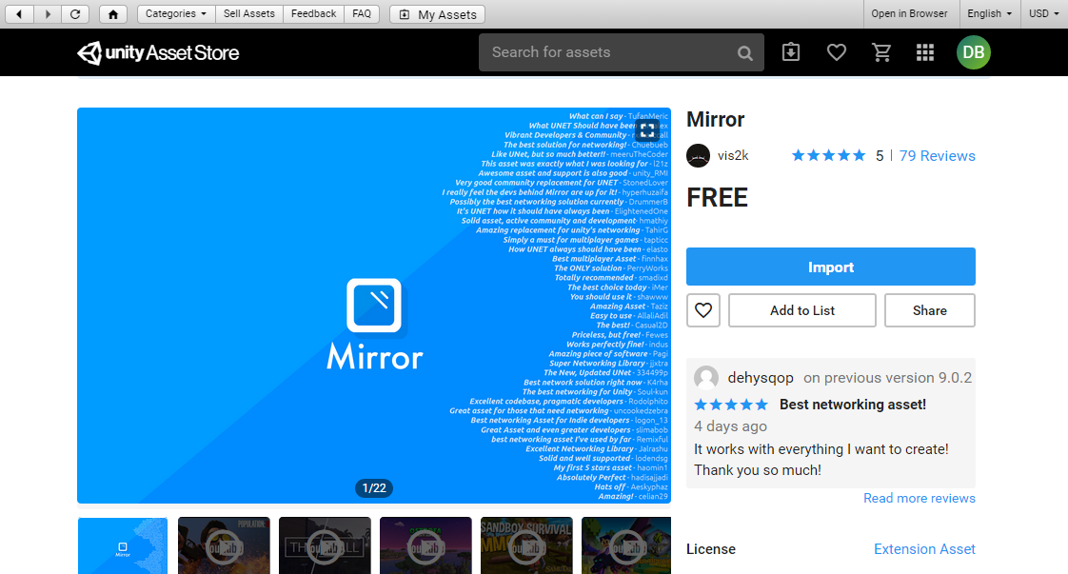
Task: Open the favorites heart icon in header
Action: (837, 52)
